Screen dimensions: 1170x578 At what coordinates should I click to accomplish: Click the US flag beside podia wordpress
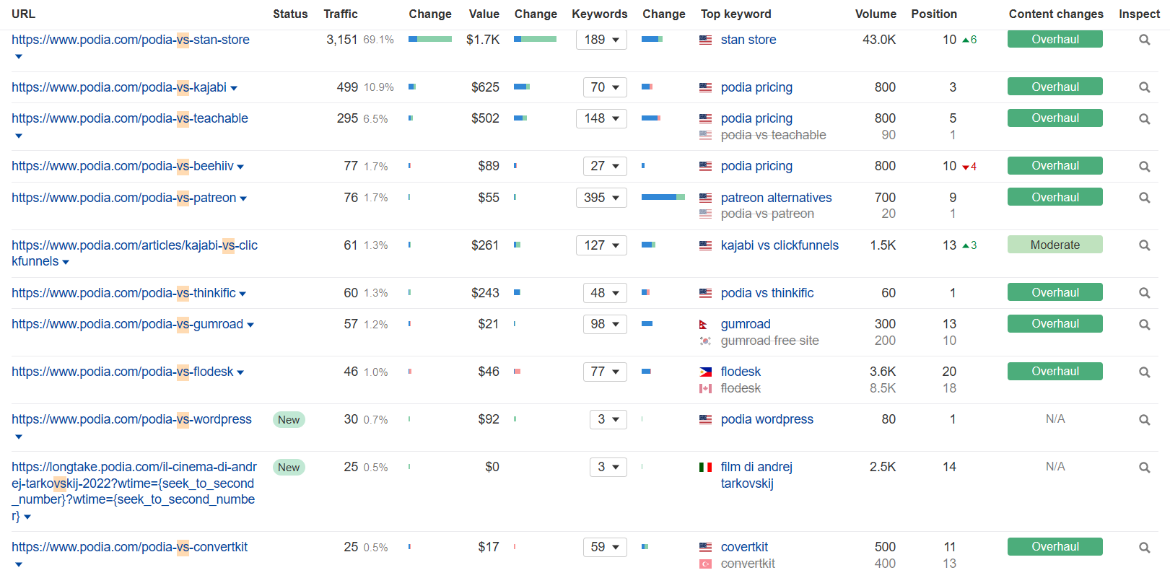tap(705, 420)
